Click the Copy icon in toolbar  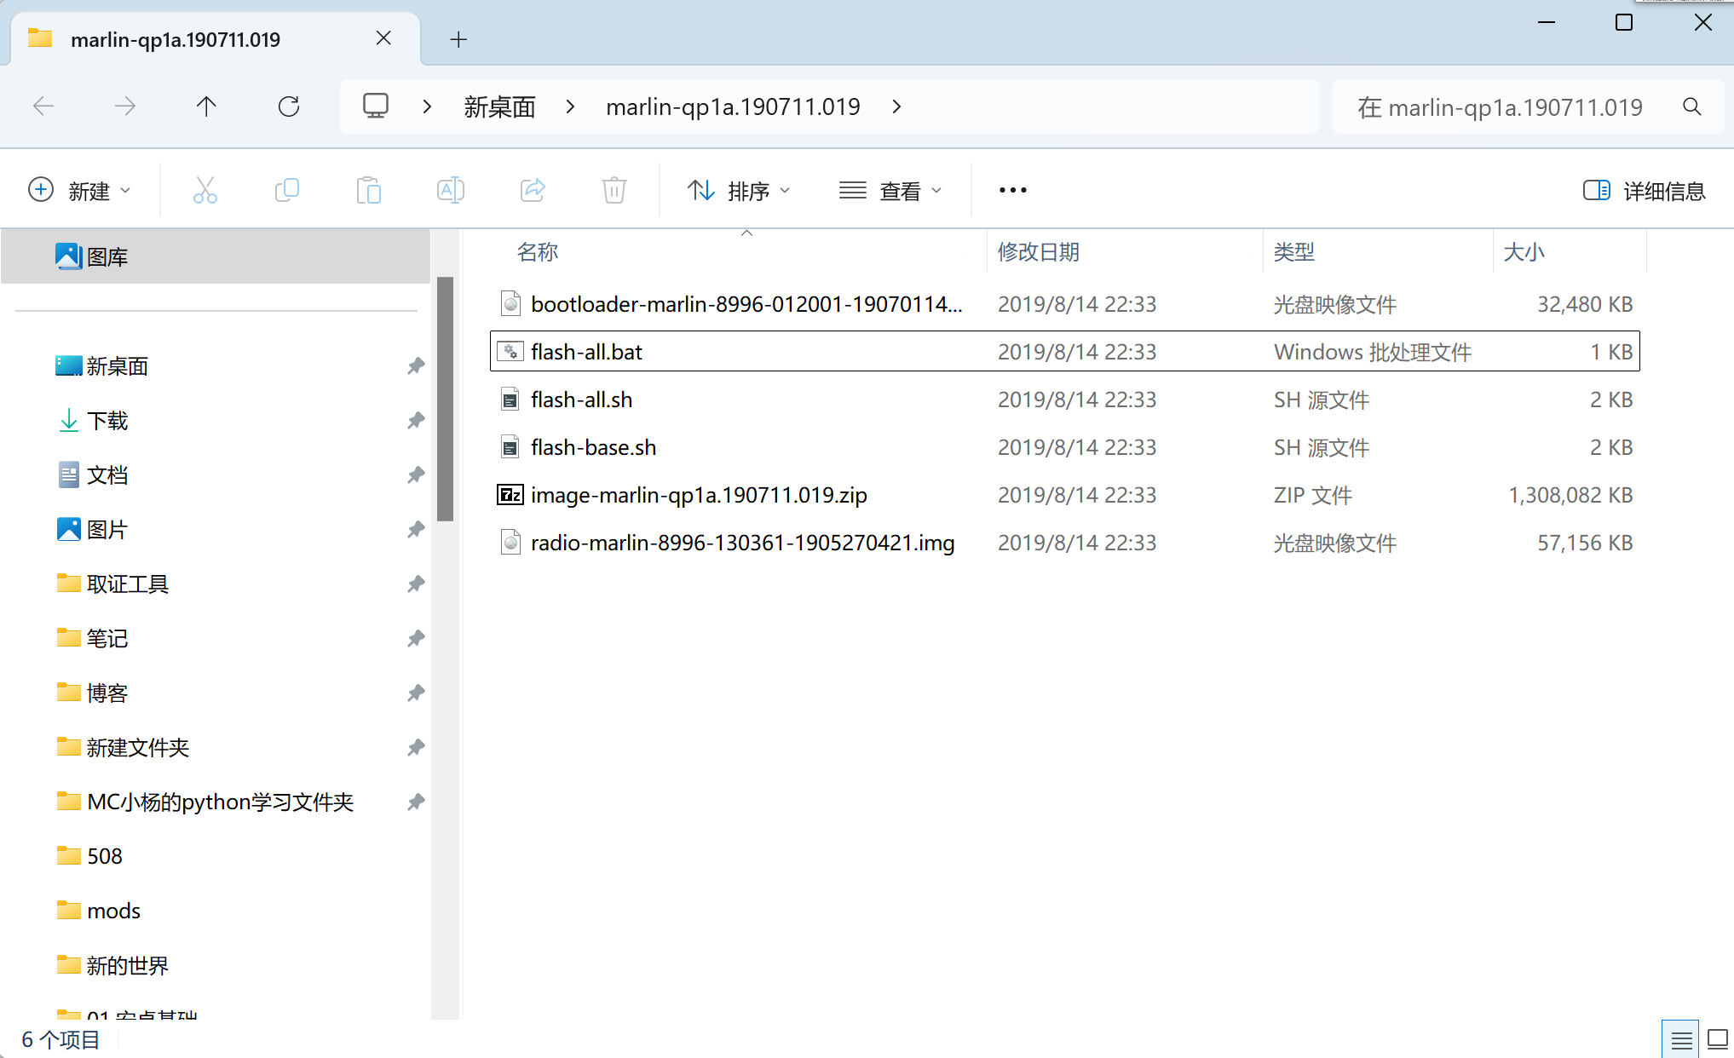point(286,190)
